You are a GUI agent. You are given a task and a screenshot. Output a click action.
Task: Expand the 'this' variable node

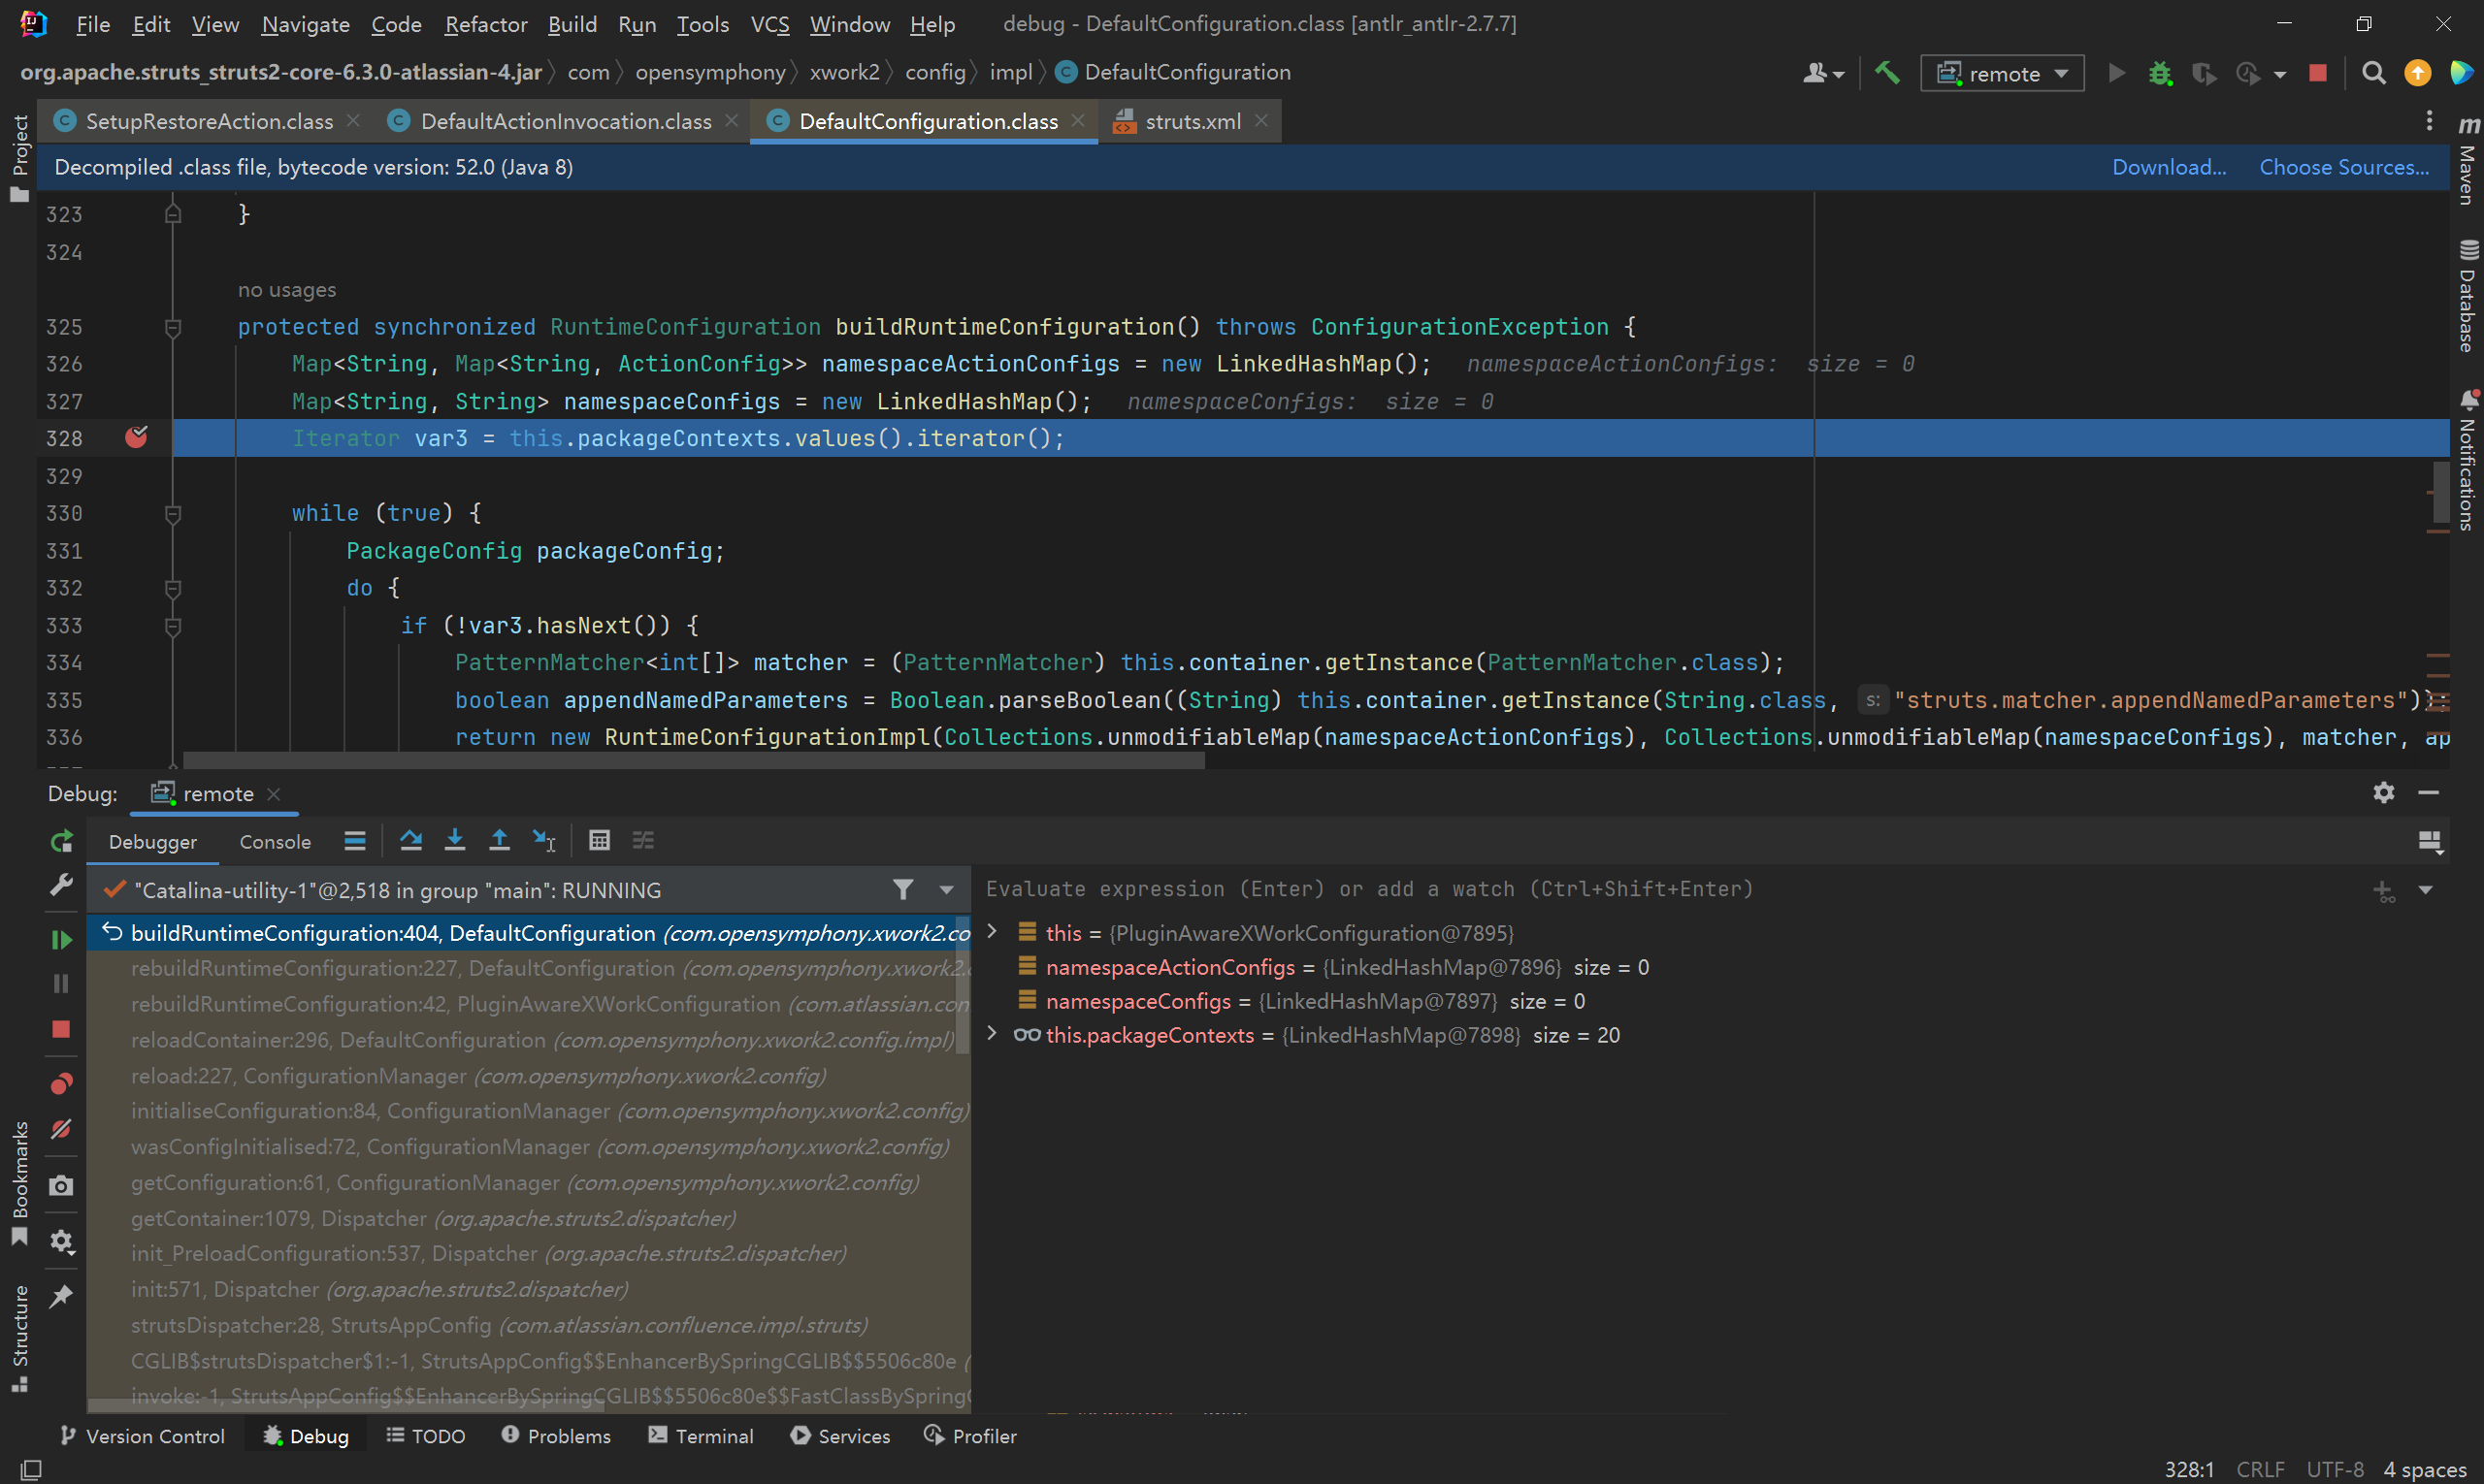coord(993,932)
